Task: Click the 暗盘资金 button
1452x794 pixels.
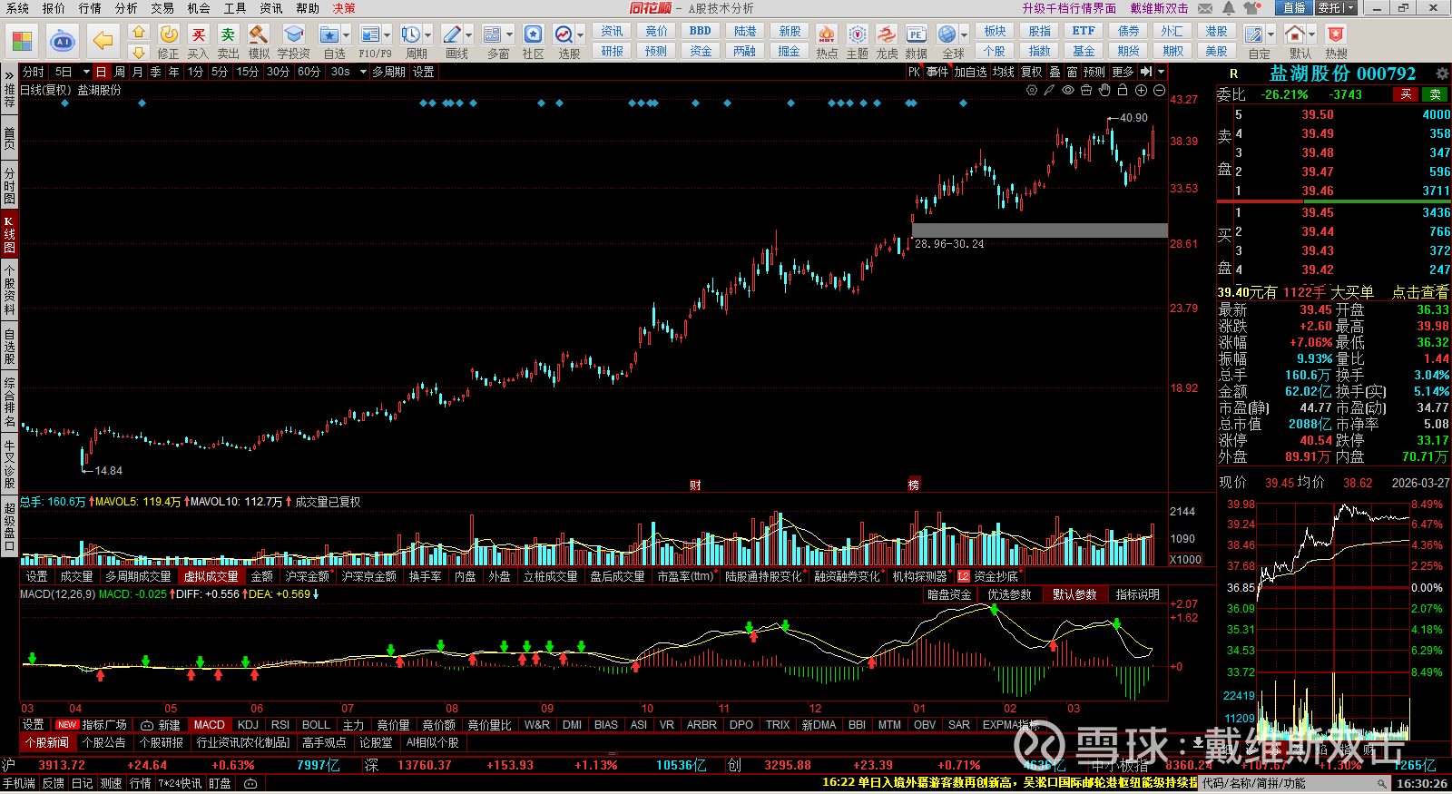Action: [949, 594]
